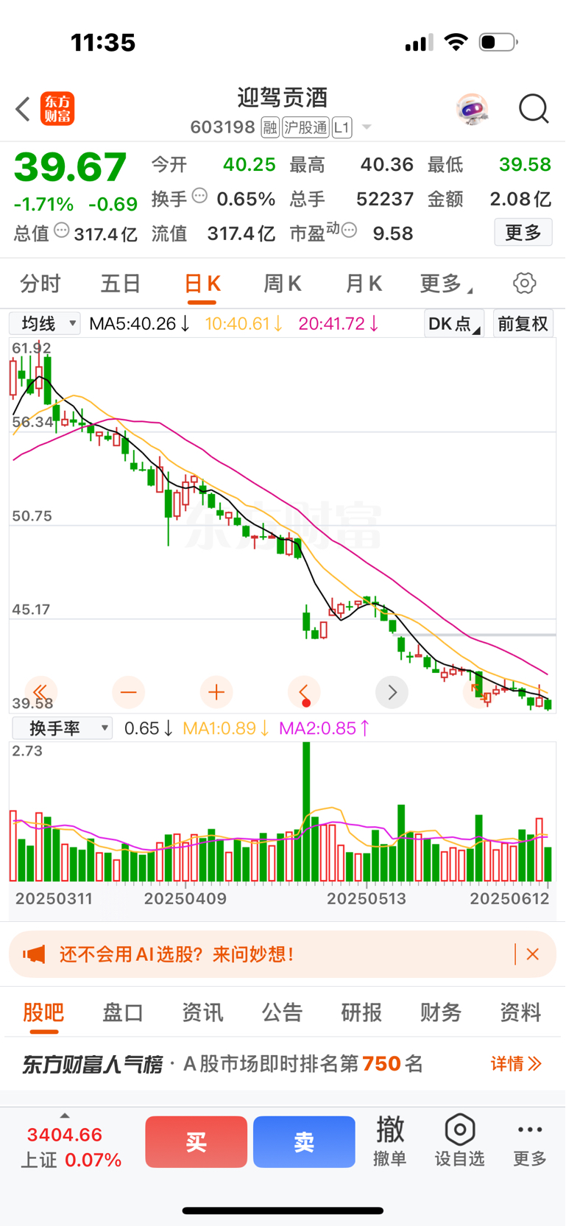The width and height of the screenshot is (566, 1226).
Task: Select the 股吧 tab
Action: [x=43, y=1012]
